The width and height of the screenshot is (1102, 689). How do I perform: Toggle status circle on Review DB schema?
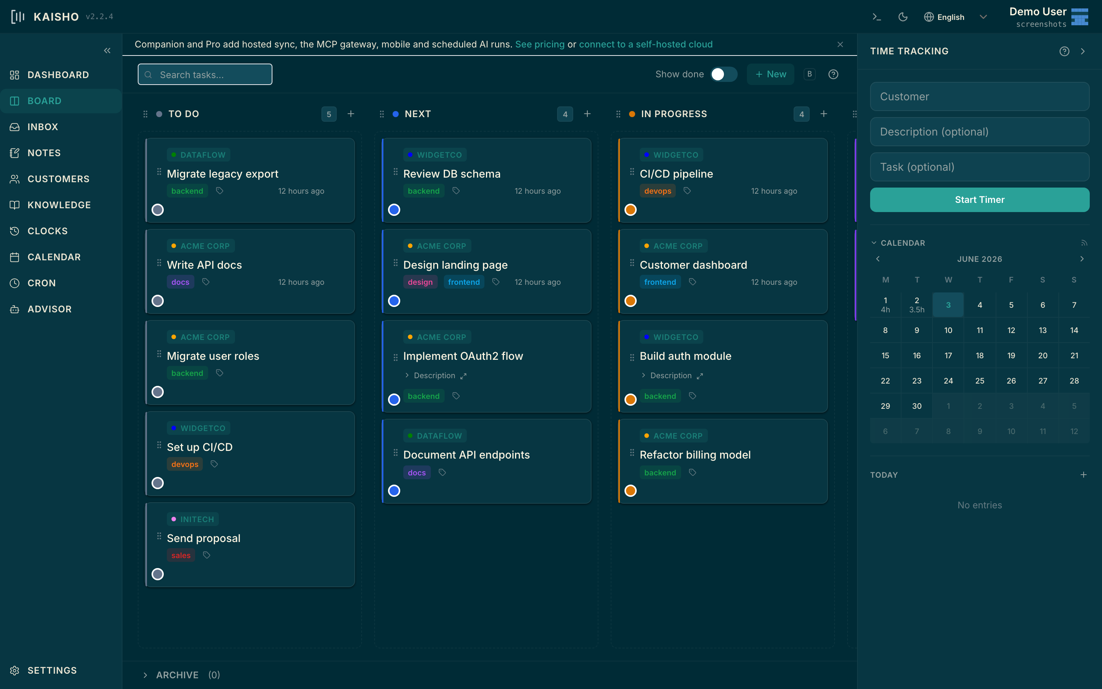click(394, 210)
